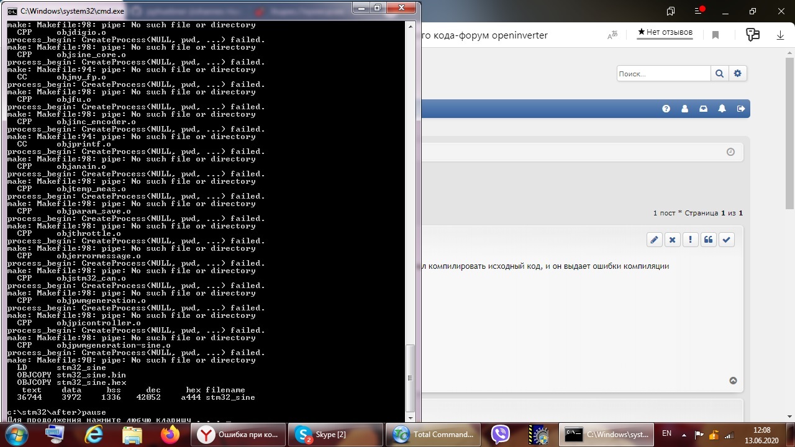The height and width of the screenshot is (447, 795).
Task: Open forum notifications bell icon
Action: 722,109
